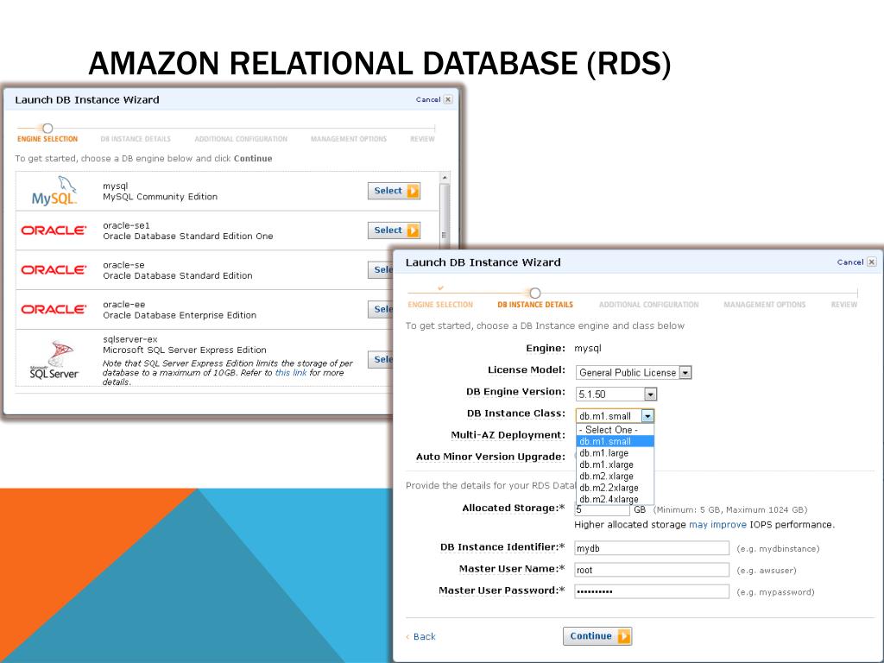Click the 'mysql' Engine value text
The image size is (884, 663).
(587, 349)
